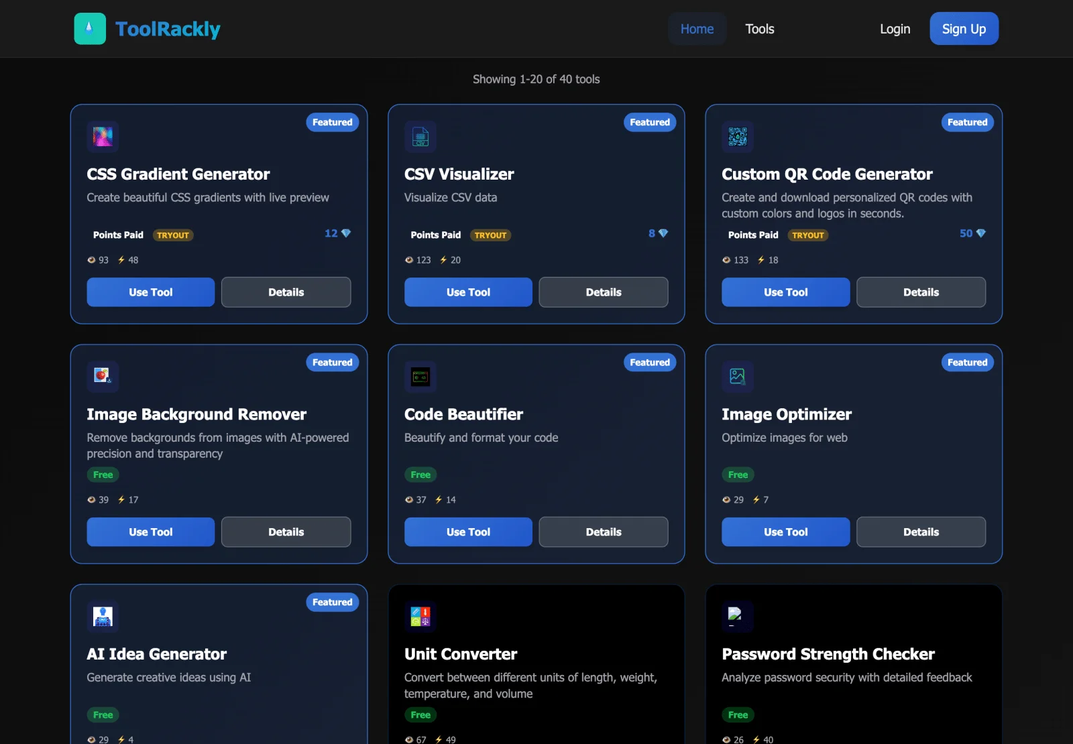Image resolution: width=1073 pixels, height=744 pixels.
Task: Click the Sign Up button
Action: pos(964,29)
